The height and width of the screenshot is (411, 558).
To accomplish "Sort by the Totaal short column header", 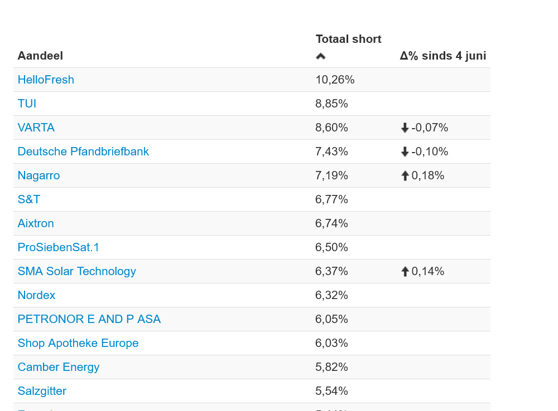I will point(348,40).
